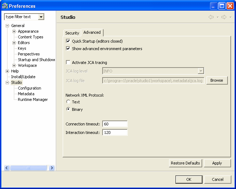Collapse the General tree node
The image size is (236, 189).
tap(7, 26)
